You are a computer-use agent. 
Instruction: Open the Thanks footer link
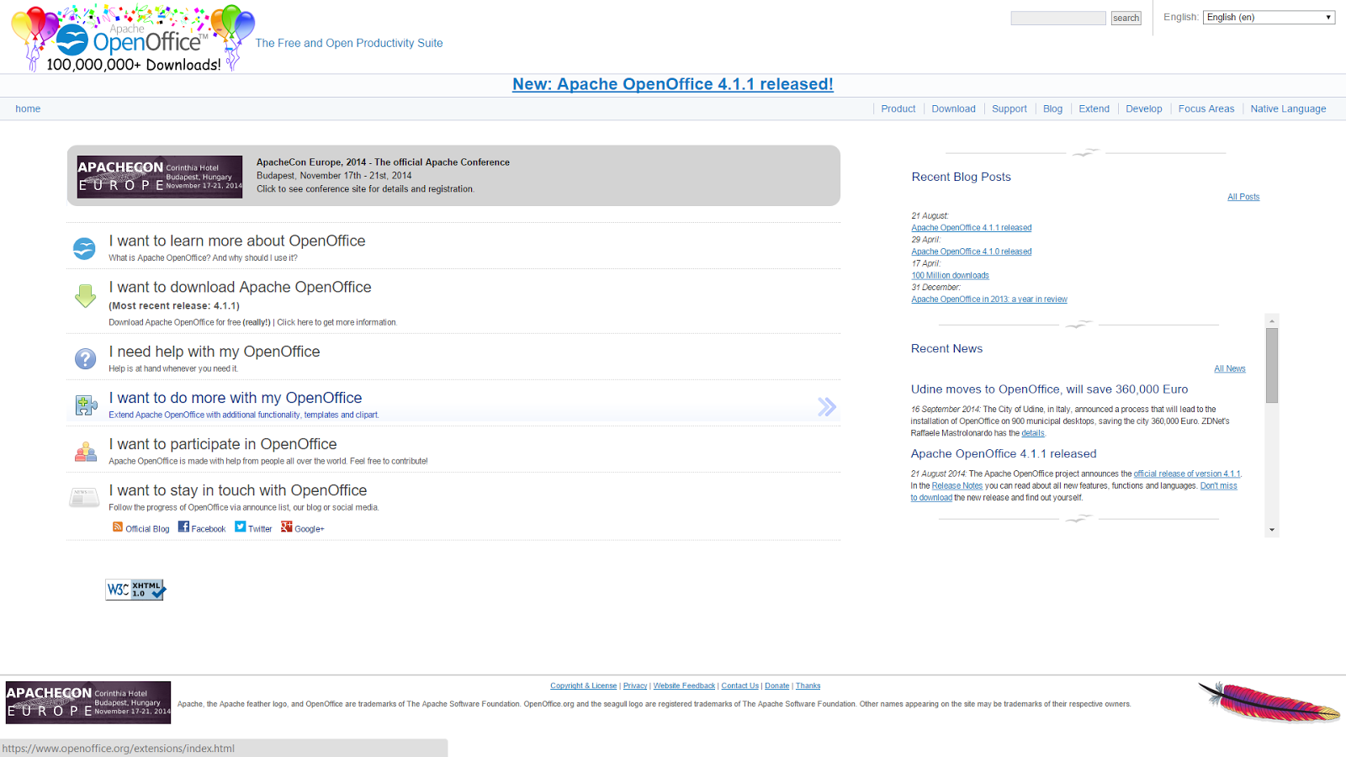(808, 686)
